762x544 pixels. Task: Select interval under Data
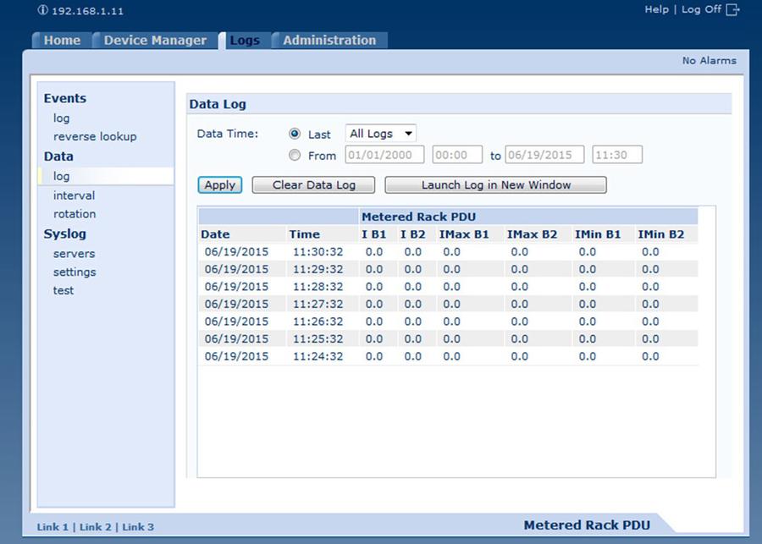click(74, 195)
